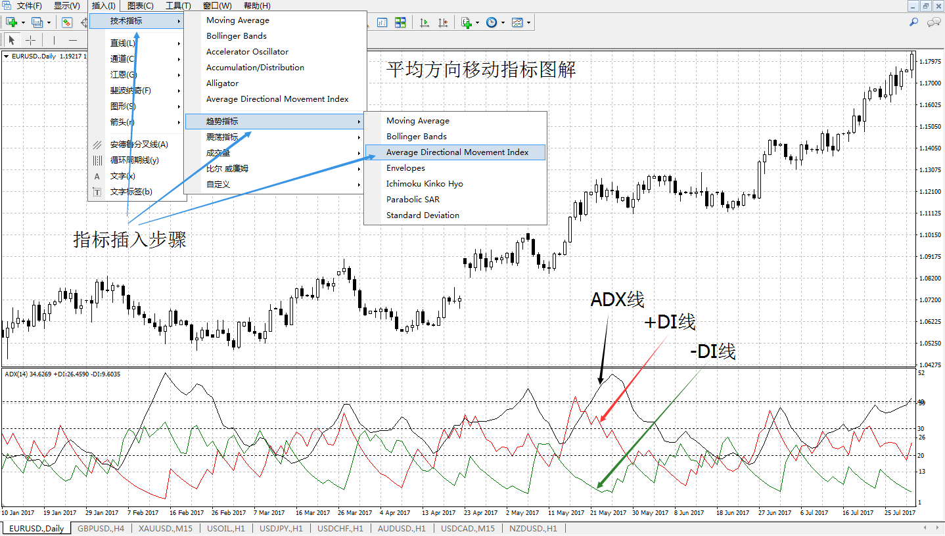Choose Ichimoku Kinko Hyo indicator
Screen dimensions: 945x536
[x=456, y=184]
